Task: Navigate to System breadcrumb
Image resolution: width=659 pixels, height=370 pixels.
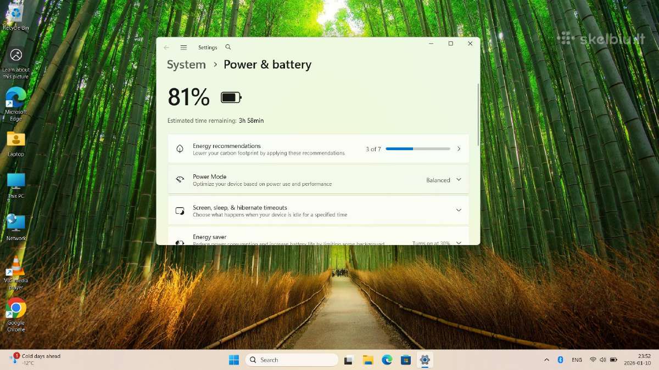Action: point(186,65)
